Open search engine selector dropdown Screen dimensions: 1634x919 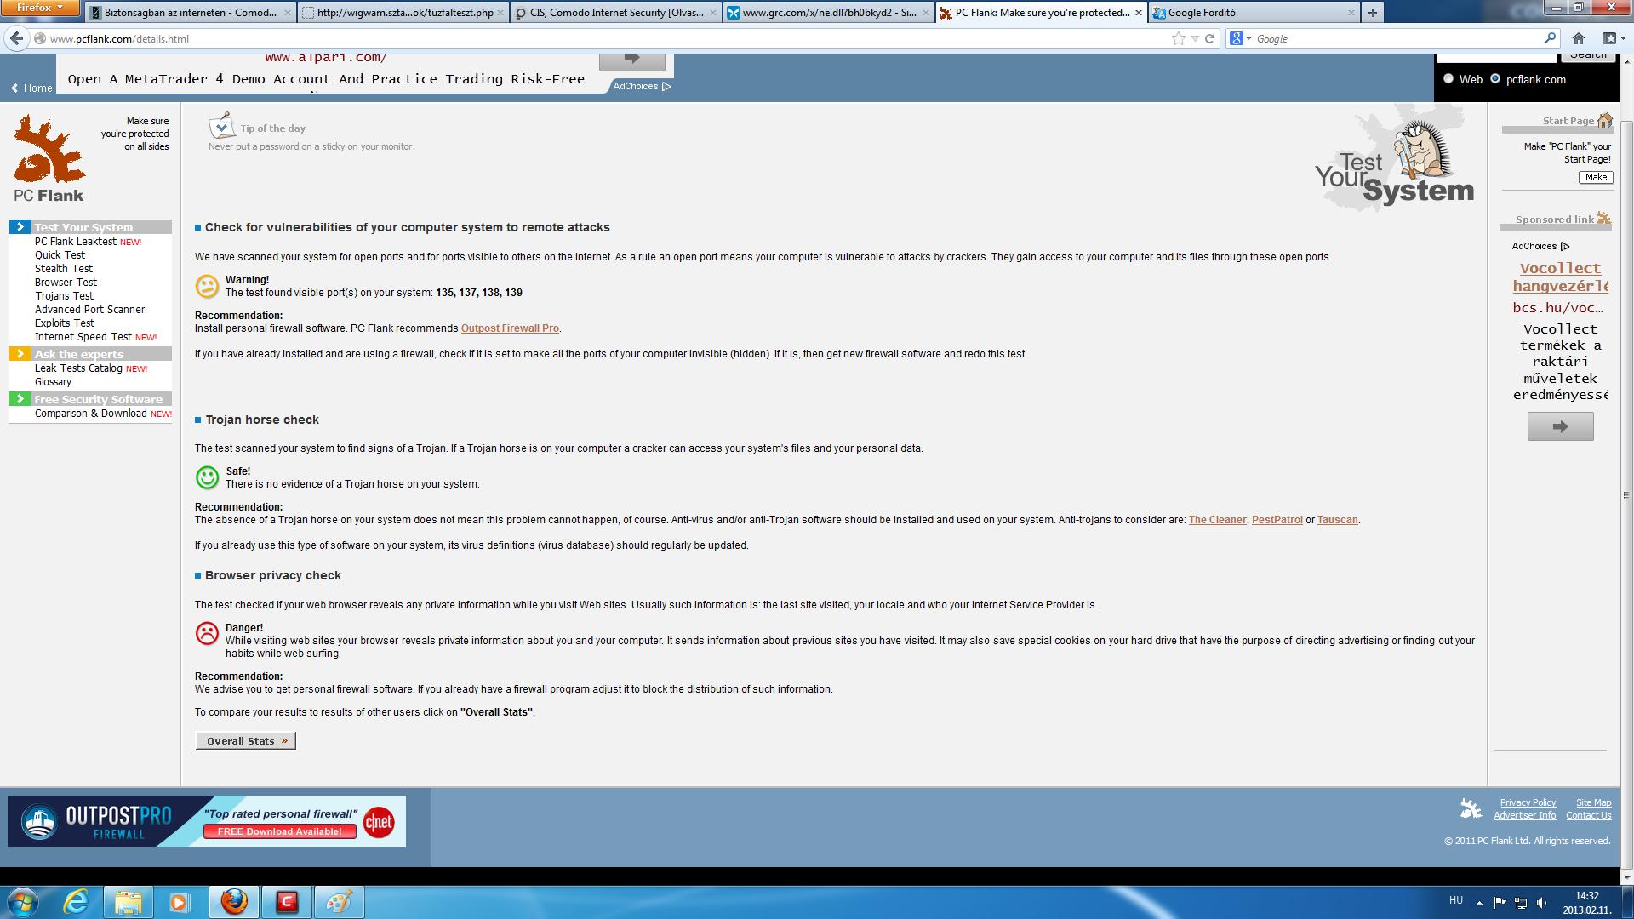(1240, 38)
